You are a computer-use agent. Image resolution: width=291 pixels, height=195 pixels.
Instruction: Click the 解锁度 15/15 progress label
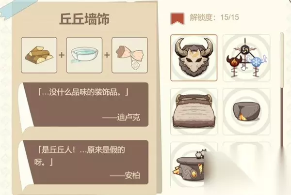click(214, 17)
